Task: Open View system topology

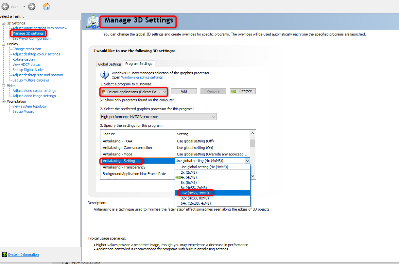Action: 29,106
